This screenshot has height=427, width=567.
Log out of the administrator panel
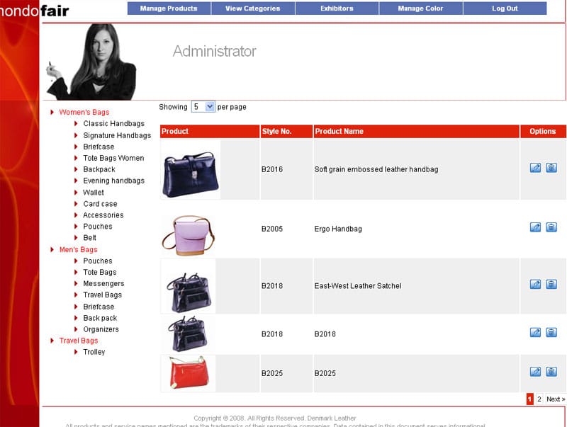tap(504, 8)
